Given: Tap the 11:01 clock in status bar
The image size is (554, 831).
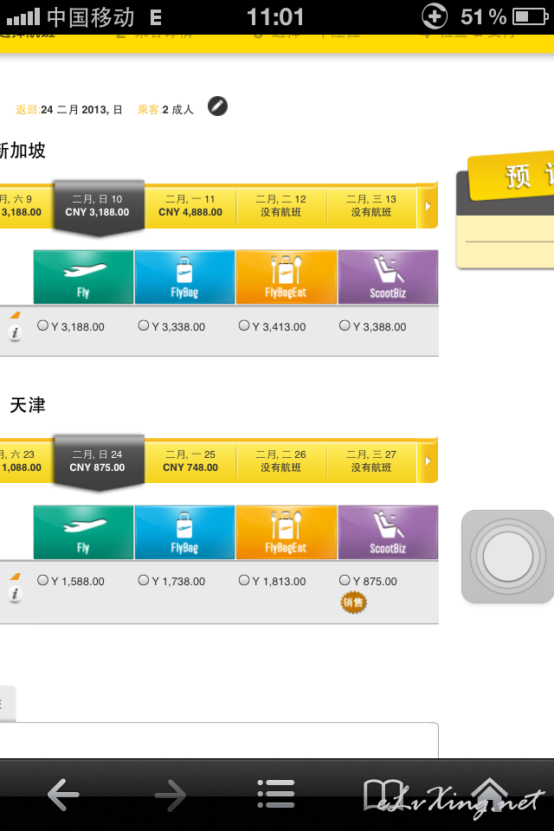Looking at the screenshot, I should [x=275, y=17].
